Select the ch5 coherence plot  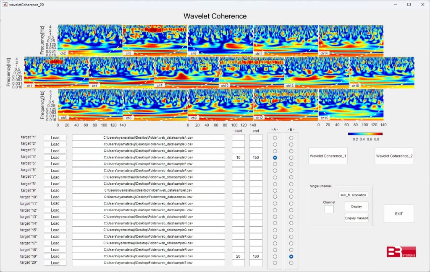[155, 39]
